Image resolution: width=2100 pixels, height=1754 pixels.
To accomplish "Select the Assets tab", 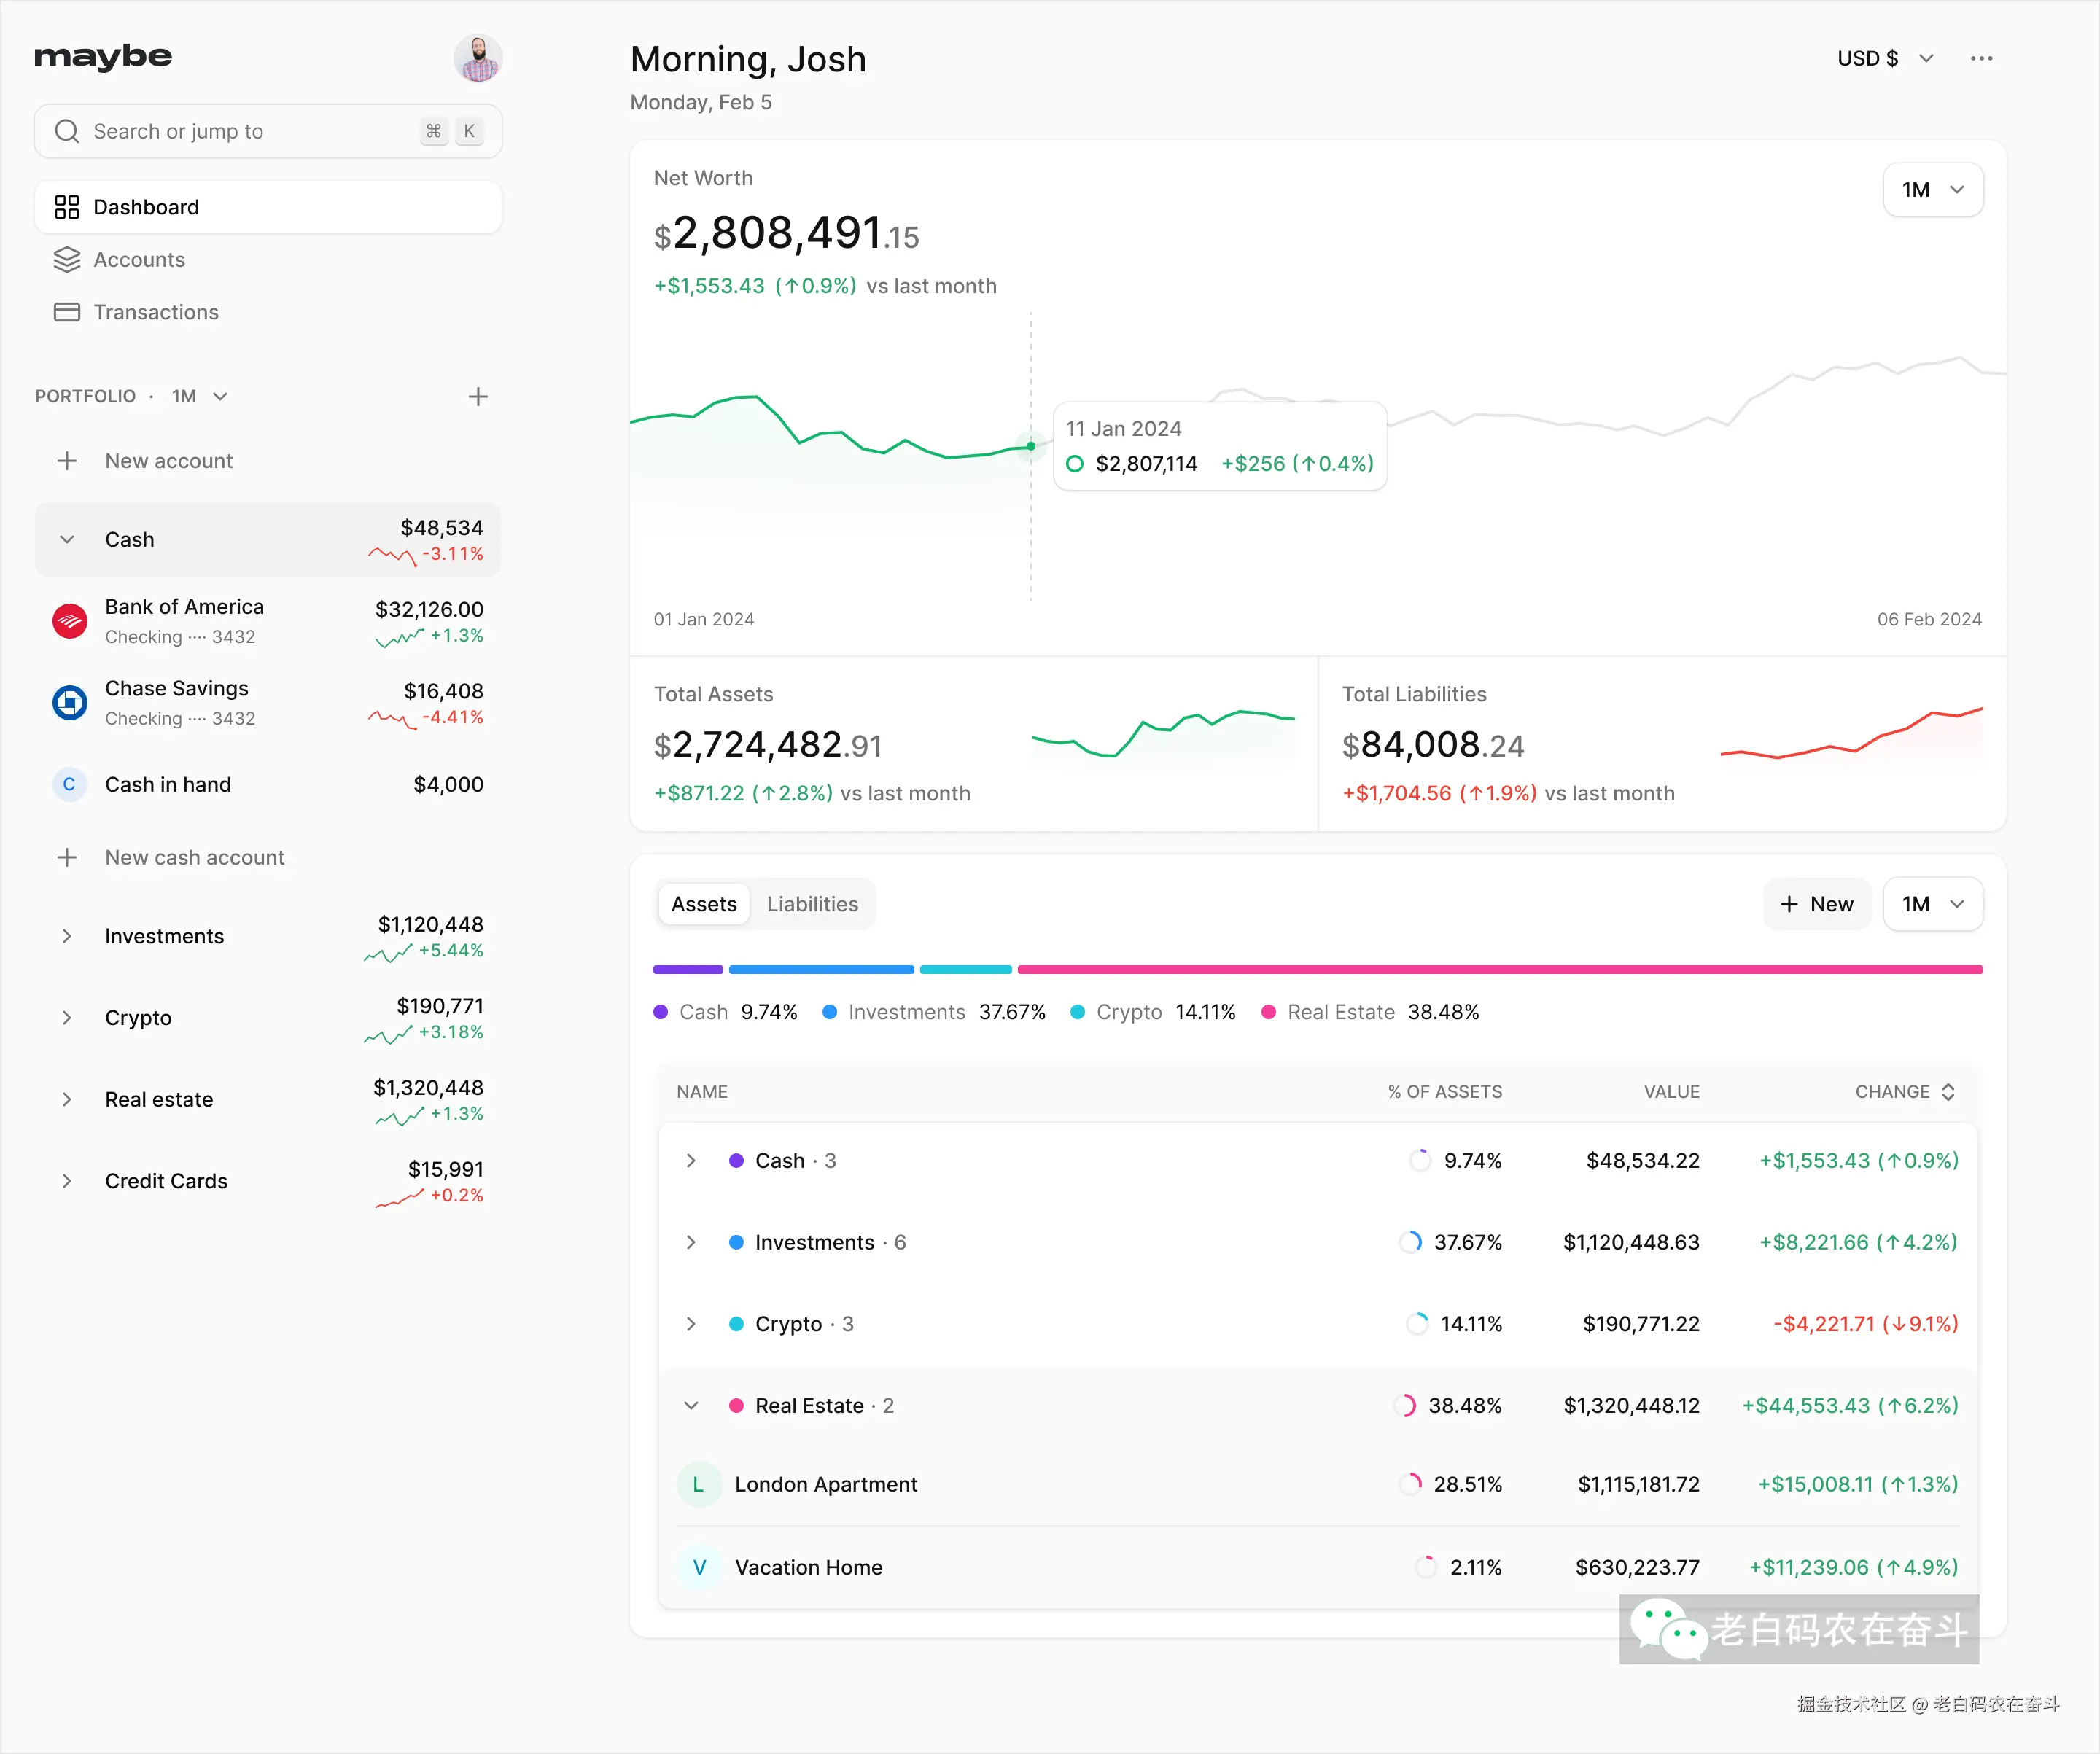I will (x=703, y=903).
